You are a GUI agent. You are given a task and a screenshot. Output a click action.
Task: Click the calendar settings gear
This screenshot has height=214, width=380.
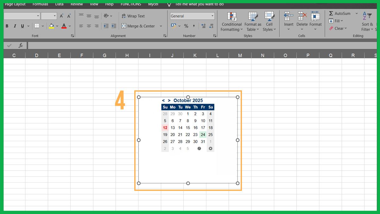pos(210,148)
